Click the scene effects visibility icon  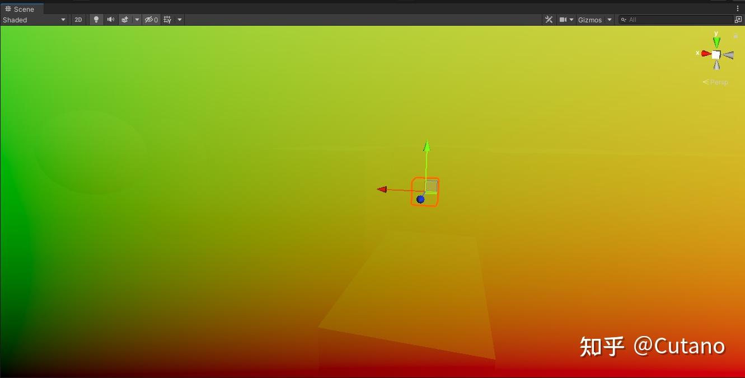(x=124, y=20)
